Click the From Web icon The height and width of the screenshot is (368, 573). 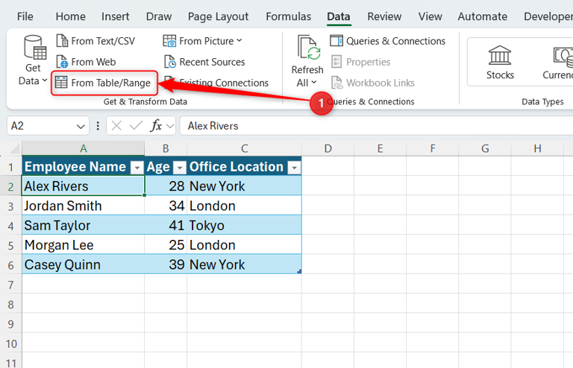(61, 62)
